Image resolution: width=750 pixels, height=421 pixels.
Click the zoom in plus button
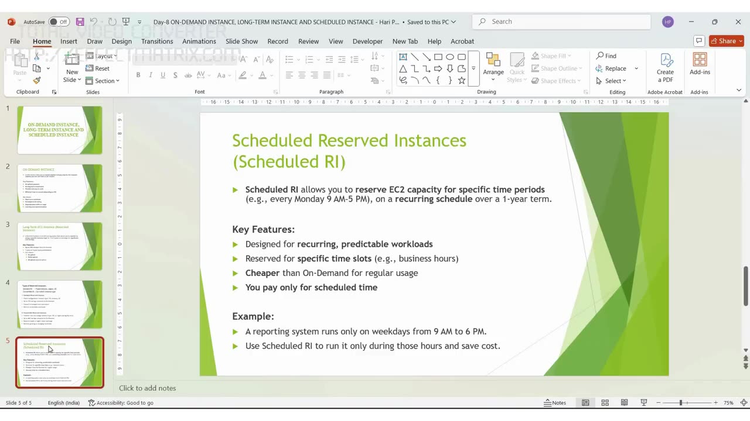pyautogui.click(x=715, y=402)
